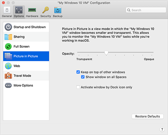
Task: Click the Picture in Picture windows icon
Action: pos(8,56)
